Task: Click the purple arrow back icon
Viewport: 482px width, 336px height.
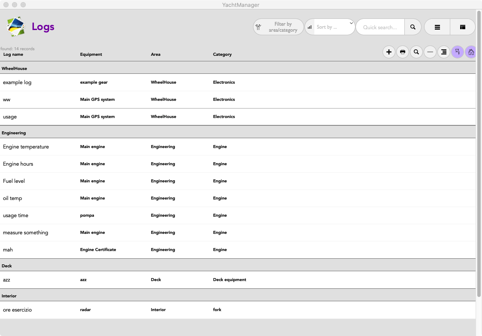Action: 458,52
